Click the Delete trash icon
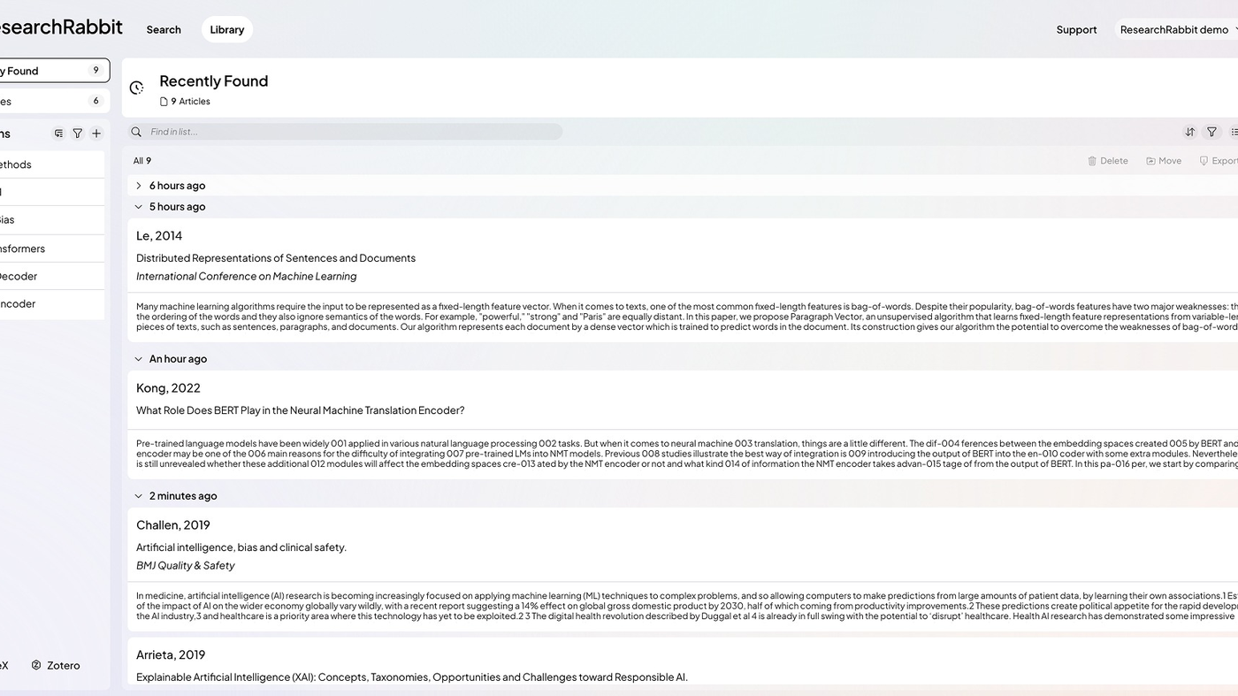Viewport: 1238px width, 696px height. [1092, 161]
